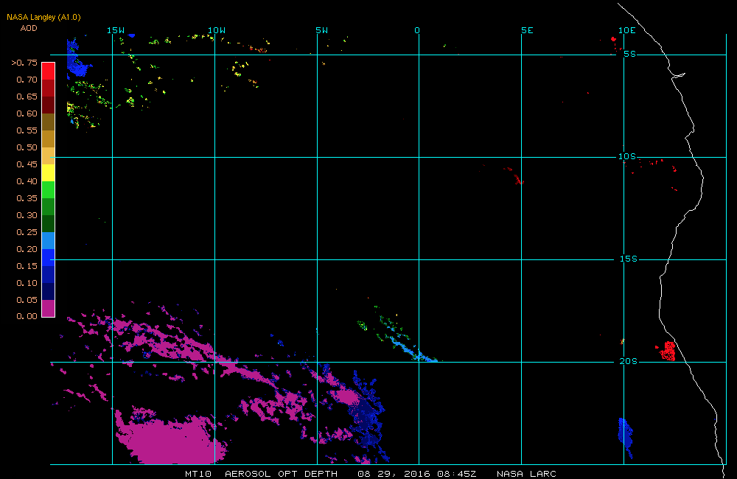This screenshot has height=479, width=737.
Task: Click the bright red >0.75 legend swatch
Action: [49, 71]
